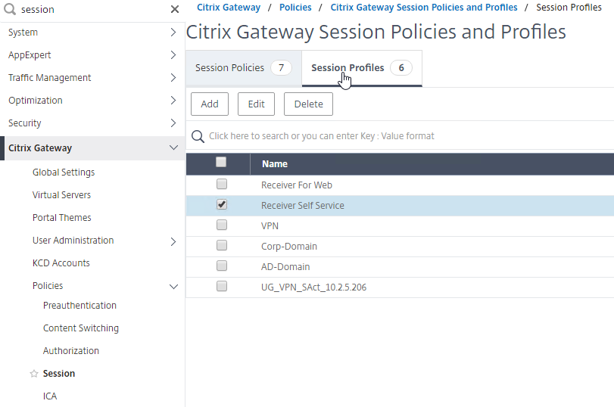This screenshot has width=614, height=407.
Task: Follow the Policies breadcrumb link
Action: point(295,8)
